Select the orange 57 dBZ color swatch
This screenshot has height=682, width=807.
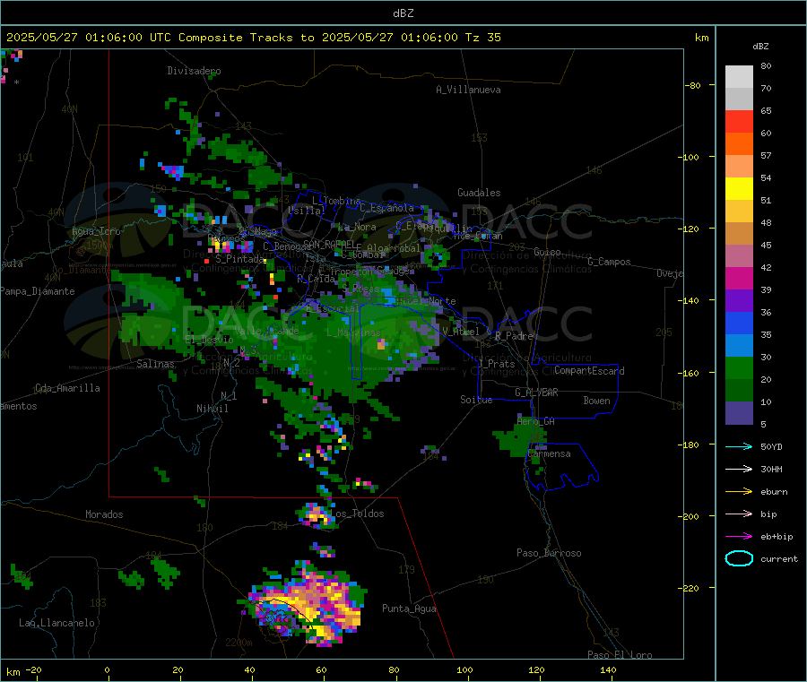click(739, 143)
